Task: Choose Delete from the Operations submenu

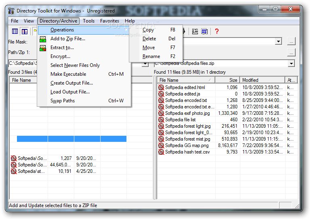Action: (156, 39)
